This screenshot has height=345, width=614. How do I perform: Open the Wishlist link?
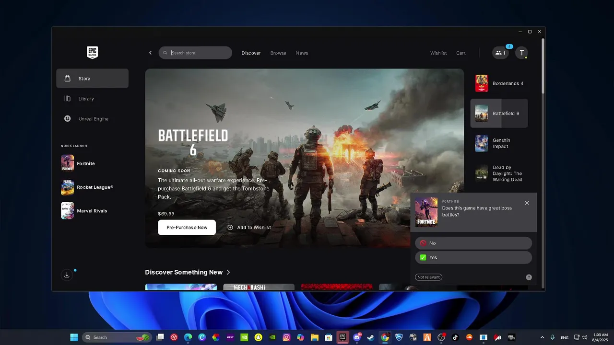click(x=438, y=53)
